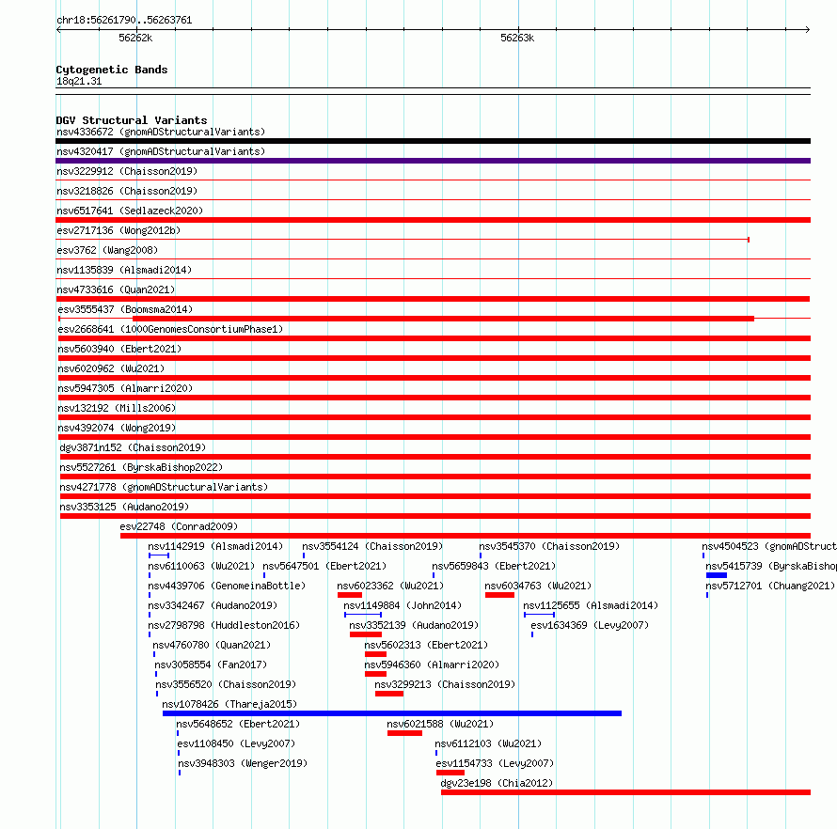Click dgv23e198 (Chia2012) label
This screenshot has height=829, width=837.
[497, 783]
